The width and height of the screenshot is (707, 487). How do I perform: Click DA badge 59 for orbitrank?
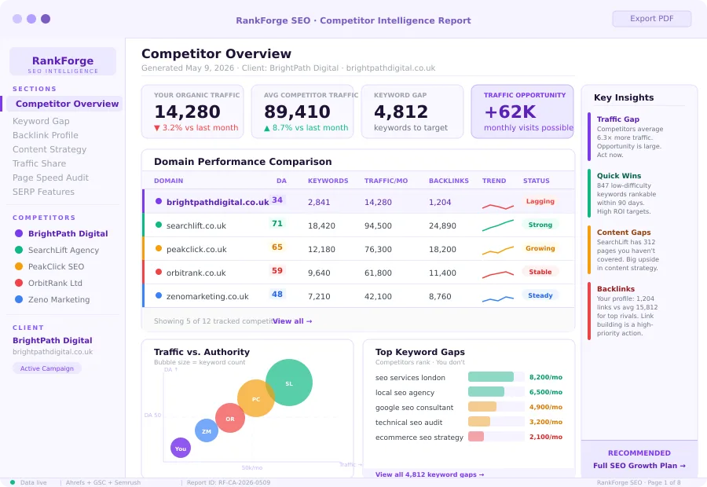pyautogui.click(x=277, y=270)
